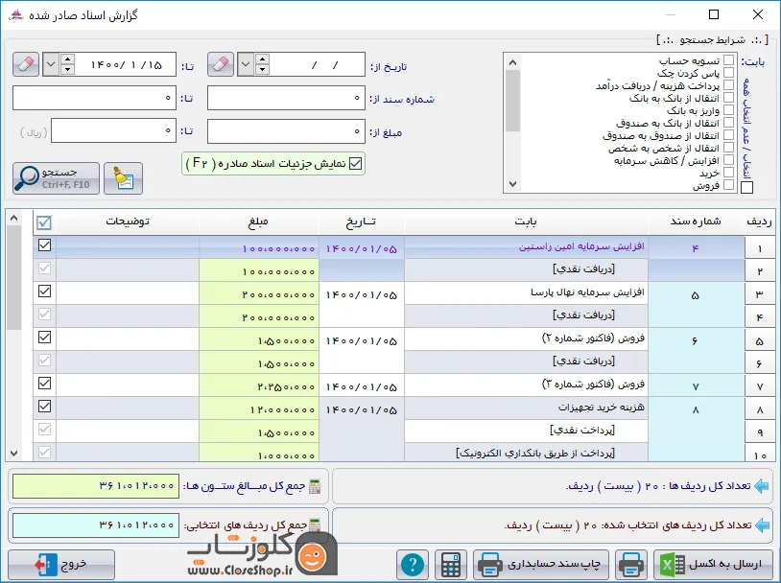Check انتقال از بانک به صندوق filter
The width and height of the screenshot is (781, 583).
[728, 123]
